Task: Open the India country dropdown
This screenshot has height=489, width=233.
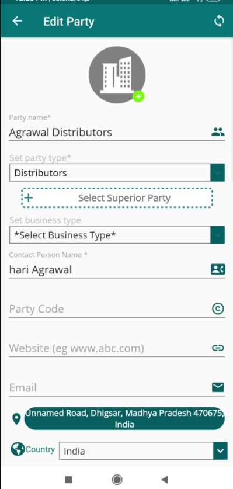Action: click(143, 450)
